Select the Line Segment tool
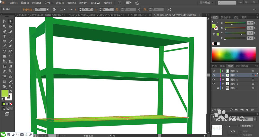Viewport: 259px width, 137px height. click(x=10, y=36)
